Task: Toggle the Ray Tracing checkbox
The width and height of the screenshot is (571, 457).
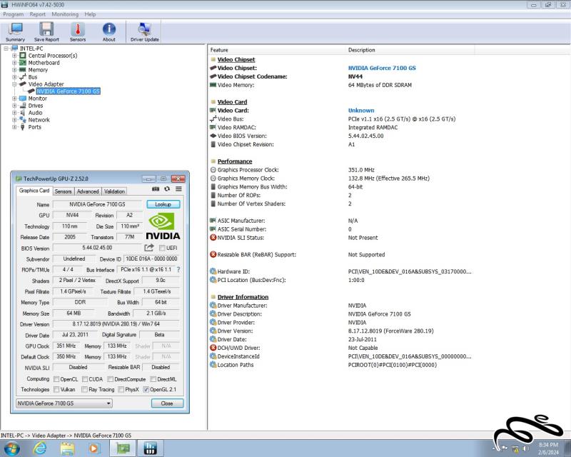Action: (x=84, y=390)
